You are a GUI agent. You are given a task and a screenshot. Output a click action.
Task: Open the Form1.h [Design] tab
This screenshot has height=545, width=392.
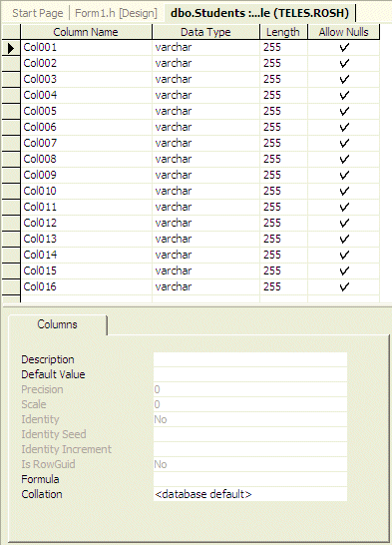(x=116, y=13)
